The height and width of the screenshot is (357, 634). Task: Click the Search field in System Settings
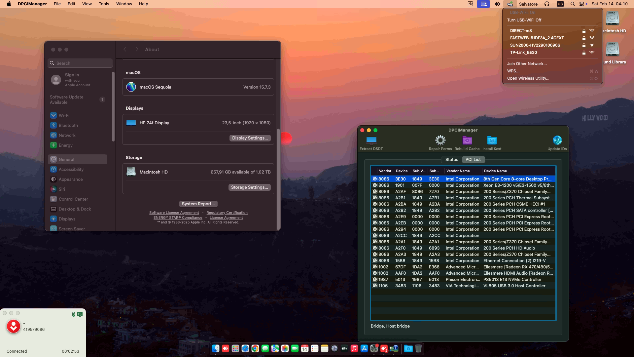80,63
